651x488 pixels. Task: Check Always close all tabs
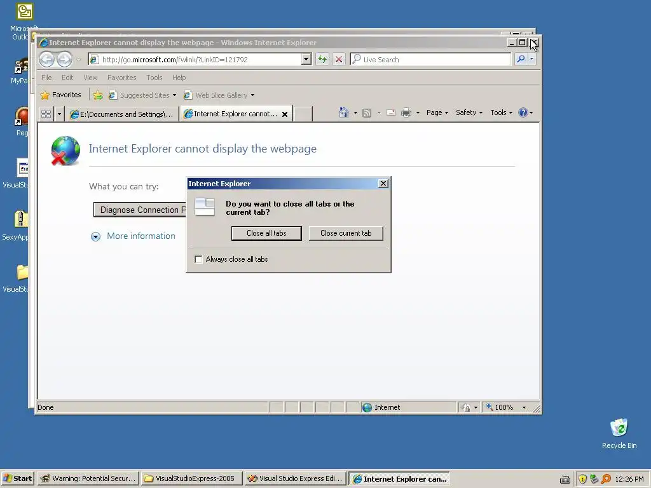pos(198,259)
